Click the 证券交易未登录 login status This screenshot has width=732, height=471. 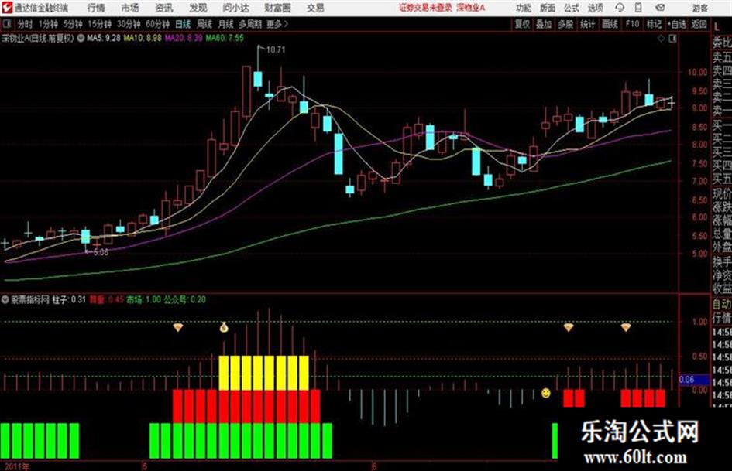click(x=426, y=8)
